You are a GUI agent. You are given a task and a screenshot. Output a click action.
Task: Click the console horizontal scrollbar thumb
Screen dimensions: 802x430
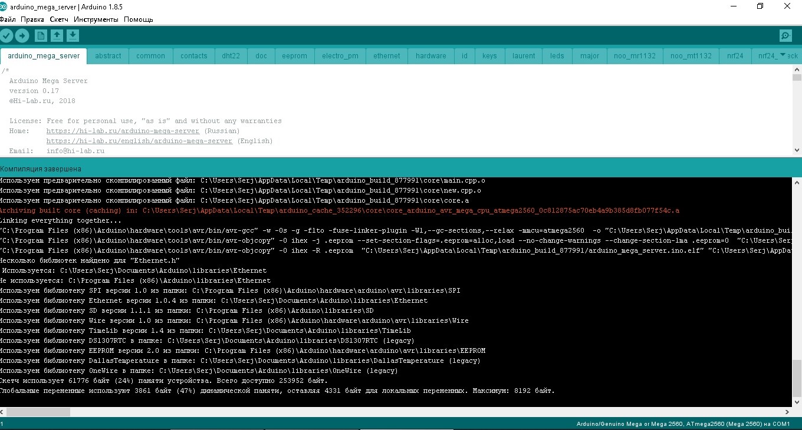click(x=38, y=412)
